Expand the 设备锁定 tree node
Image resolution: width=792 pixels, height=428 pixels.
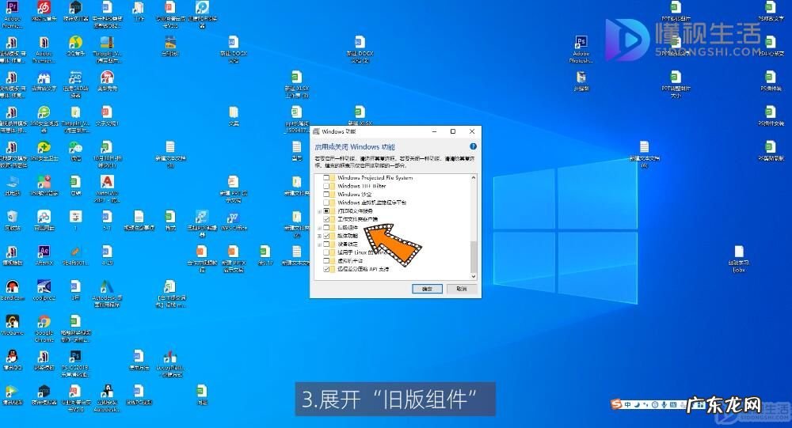pyautogui.click(x=319, y=244)
